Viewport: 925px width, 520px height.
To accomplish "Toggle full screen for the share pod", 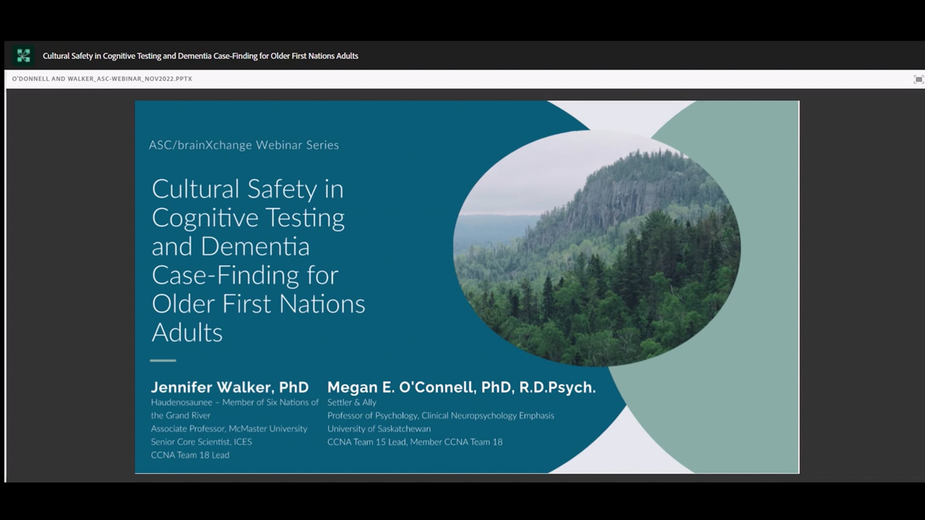I will [918, 79].
